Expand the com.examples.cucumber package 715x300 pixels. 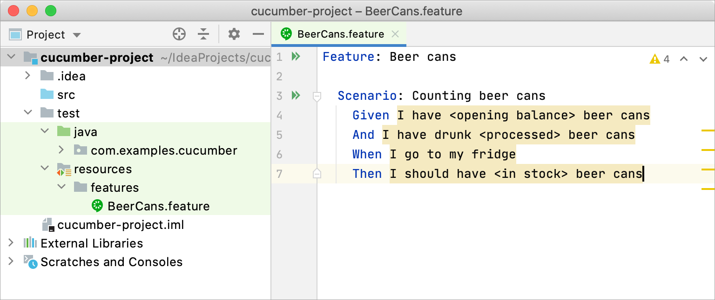point(61,150)
